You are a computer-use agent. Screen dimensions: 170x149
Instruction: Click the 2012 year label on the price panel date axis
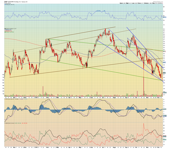tap(36, 97)
